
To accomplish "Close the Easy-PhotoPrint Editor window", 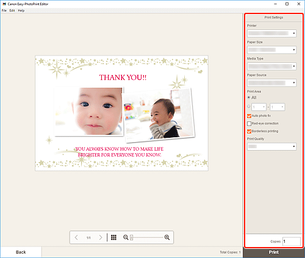I will pyautogui.click(x=299, y=4).
